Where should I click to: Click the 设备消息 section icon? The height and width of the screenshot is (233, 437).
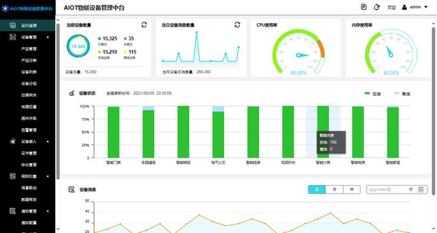pyautogui.click(x=72, y=190)
